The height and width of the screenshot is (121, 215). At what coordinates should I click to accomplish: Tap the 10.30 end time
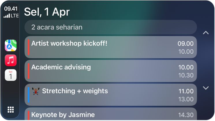click(186, 75)
